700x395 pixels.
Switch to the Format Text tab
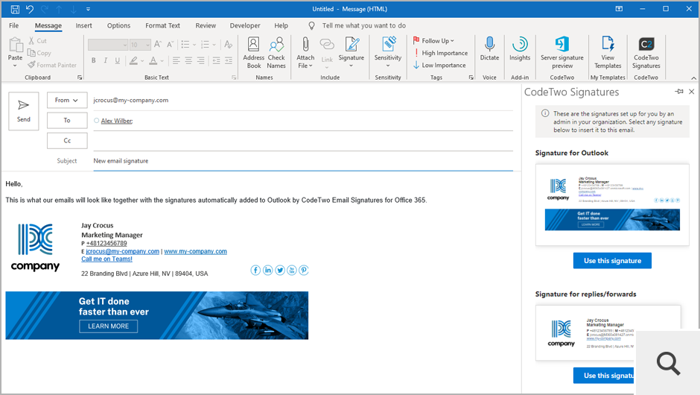point(162,25)
